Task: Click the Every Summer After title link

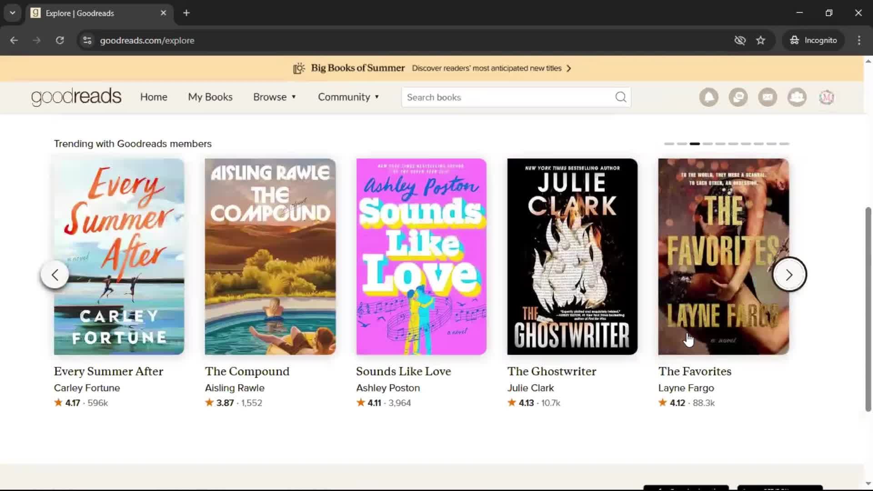Action: 108,371
